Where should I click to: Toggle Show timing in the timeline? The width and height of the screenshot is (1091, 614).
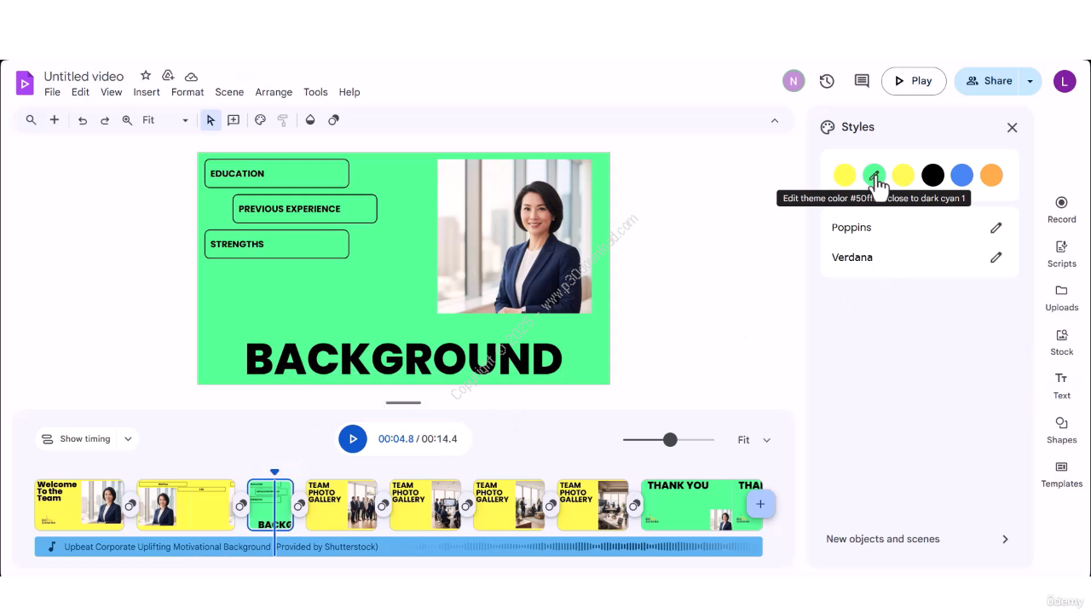(77, 439)
